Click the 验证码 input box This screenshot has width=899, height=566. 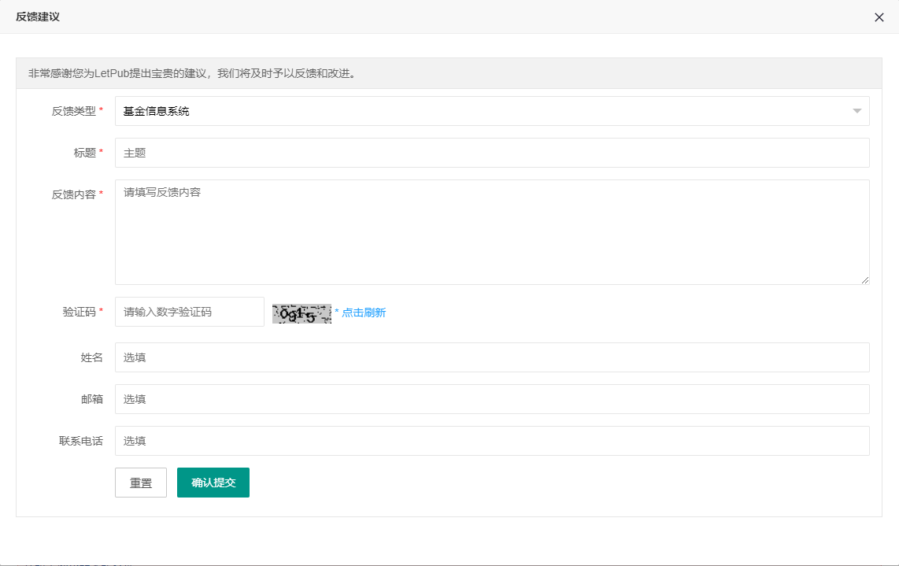[x=190, y=312]
